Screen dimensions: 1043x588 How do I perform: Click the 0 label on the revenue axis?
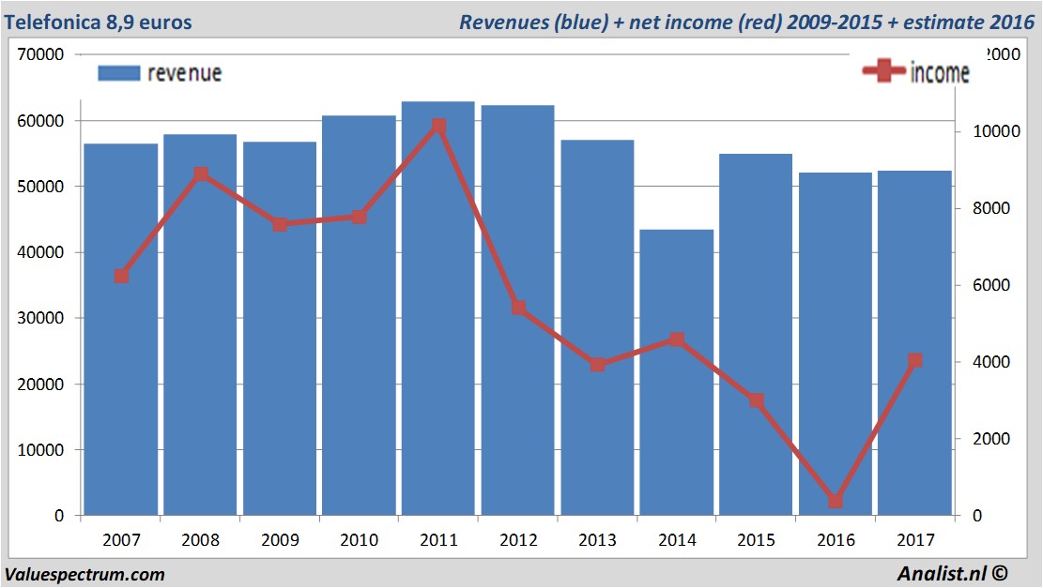click(59, 516)
